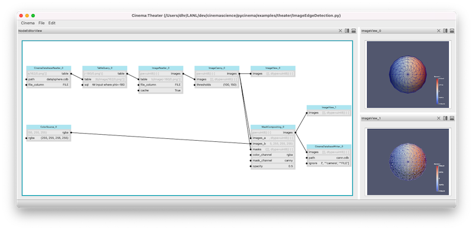Click thresholds port of ImageCanny_0
Screen dimensions: 473x230
tap(195, 85)
